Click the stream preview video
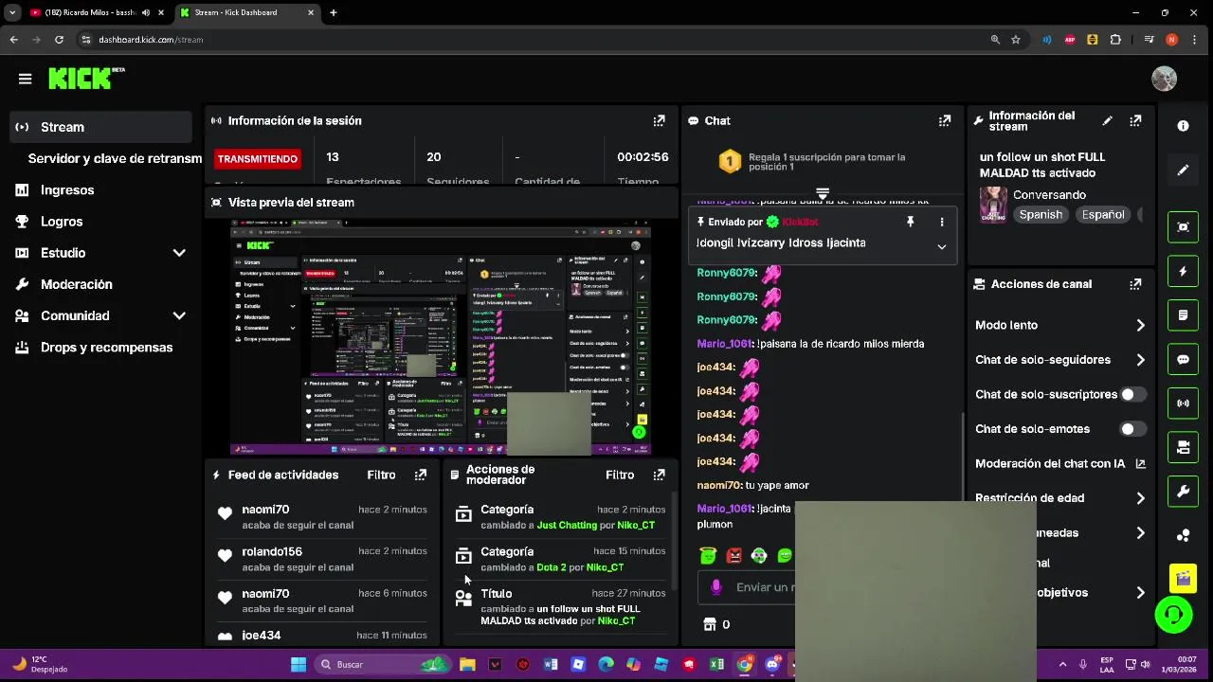The height and width of the screenshot is (682, 1213). point(441,337)
